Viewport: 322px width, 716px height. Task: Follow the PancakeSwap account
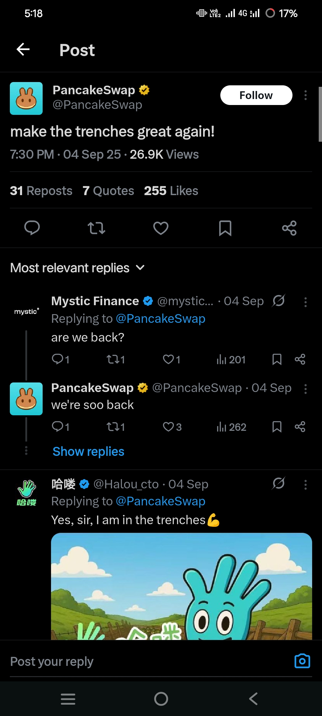pos(256,95)
